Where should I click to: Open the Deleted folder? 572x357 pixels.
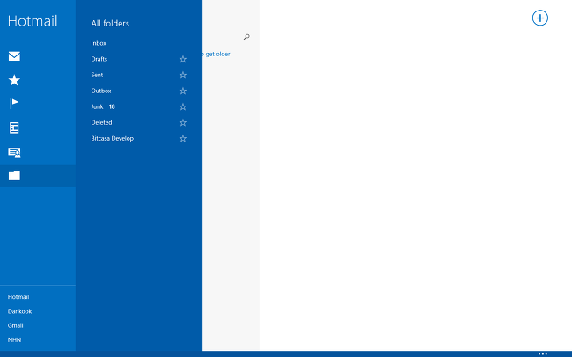coord(101,122)
